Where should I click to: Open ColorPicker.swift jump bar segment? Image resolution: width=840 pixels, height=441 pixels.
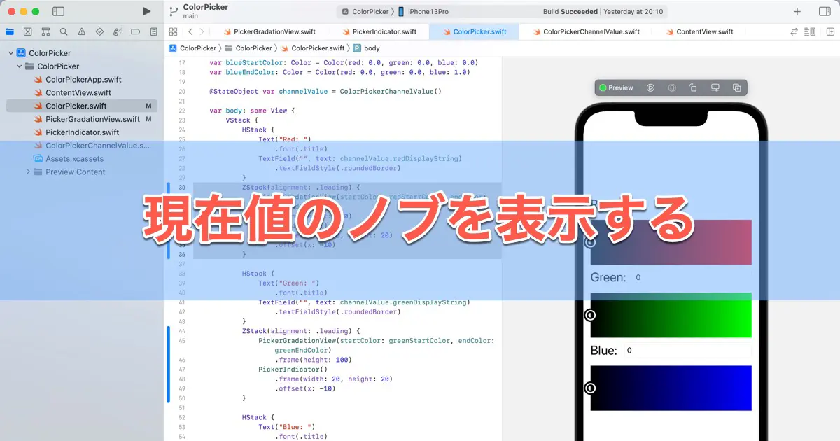[x=312, y=48]
